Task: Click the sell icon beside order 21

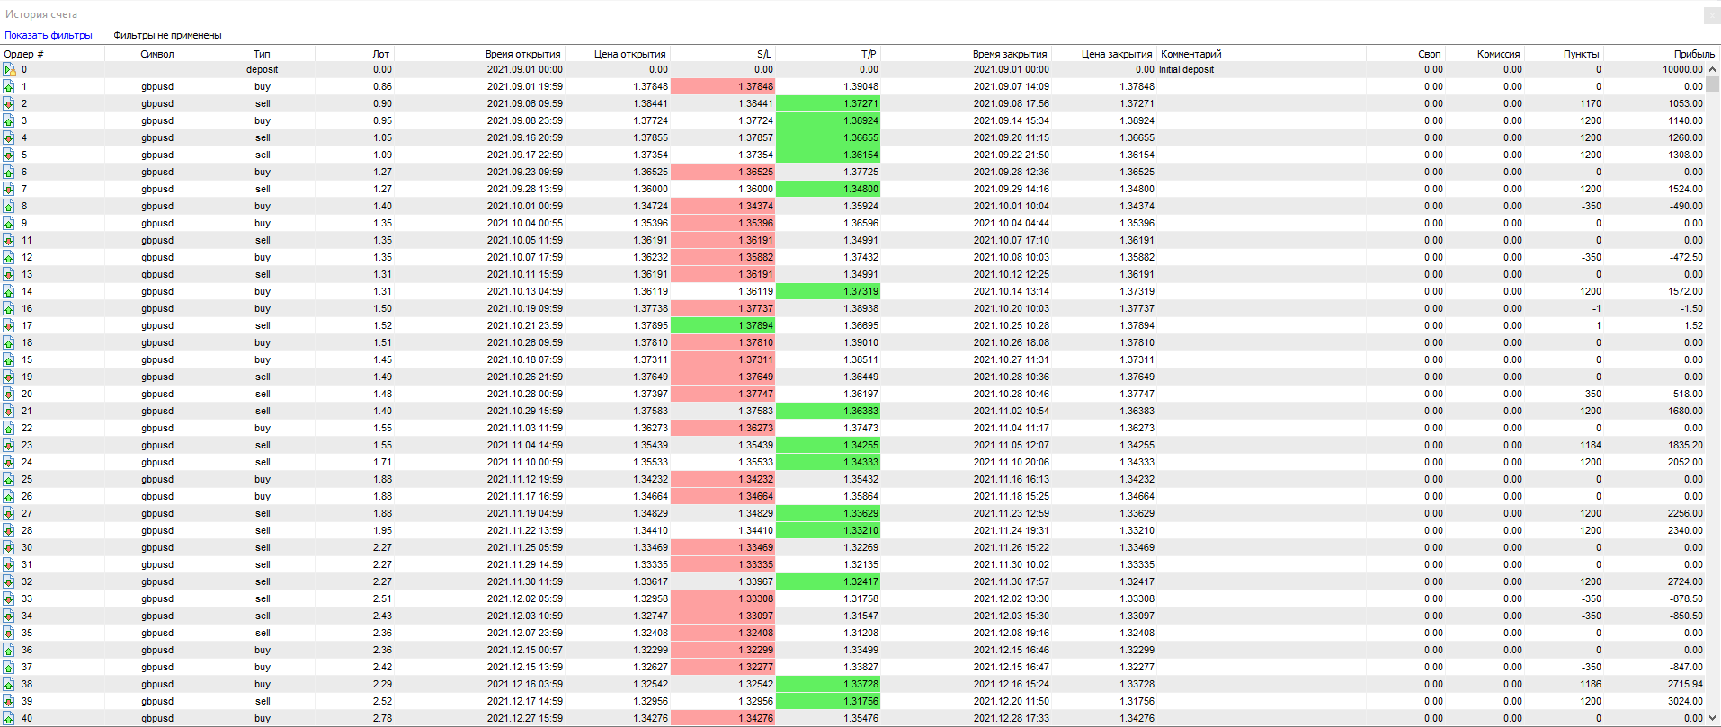Action: [x=9, y=411]
